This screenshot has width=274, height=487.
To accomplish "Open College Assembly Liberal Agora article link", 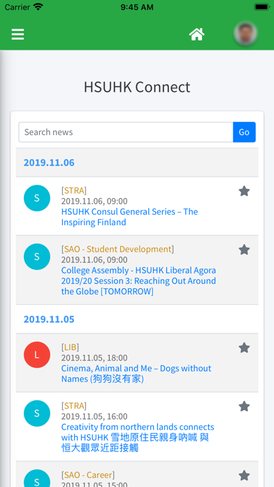I will (138, 281).
